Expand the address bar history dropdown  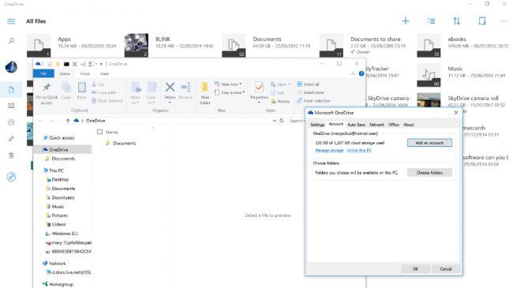click(x=274, y=121)
